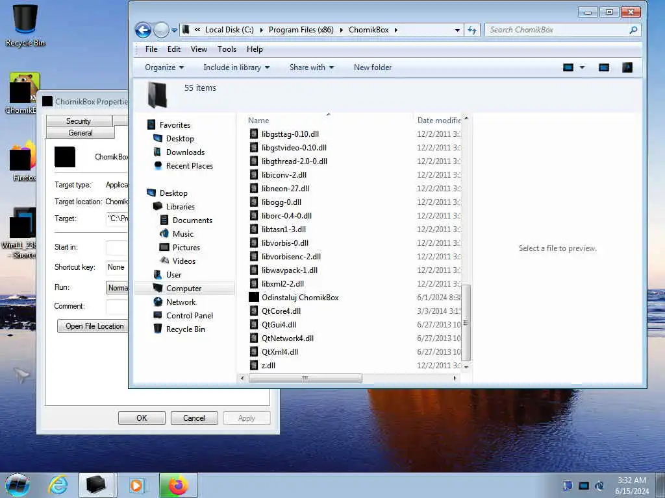The image size is (665, 498).
Task: Click the New folder button
Action: (373, 67)
